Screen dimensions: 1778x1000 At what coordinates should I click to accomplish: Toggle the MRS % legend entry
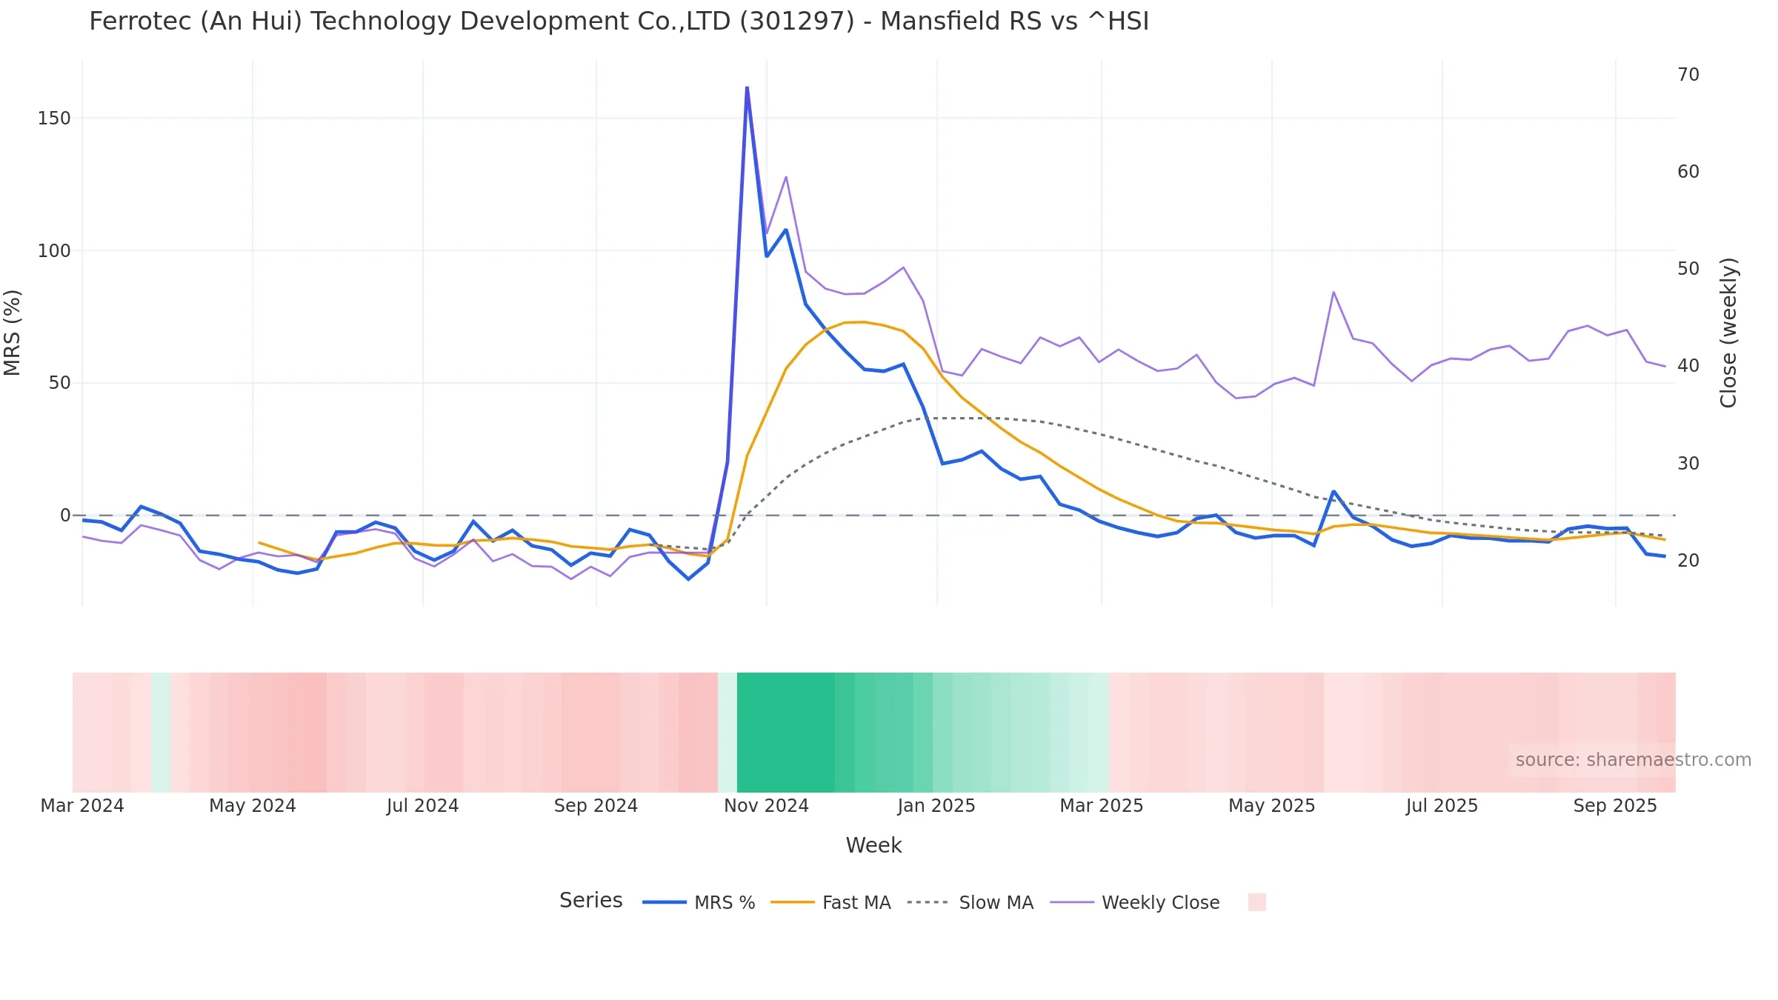tap(699, 902)
